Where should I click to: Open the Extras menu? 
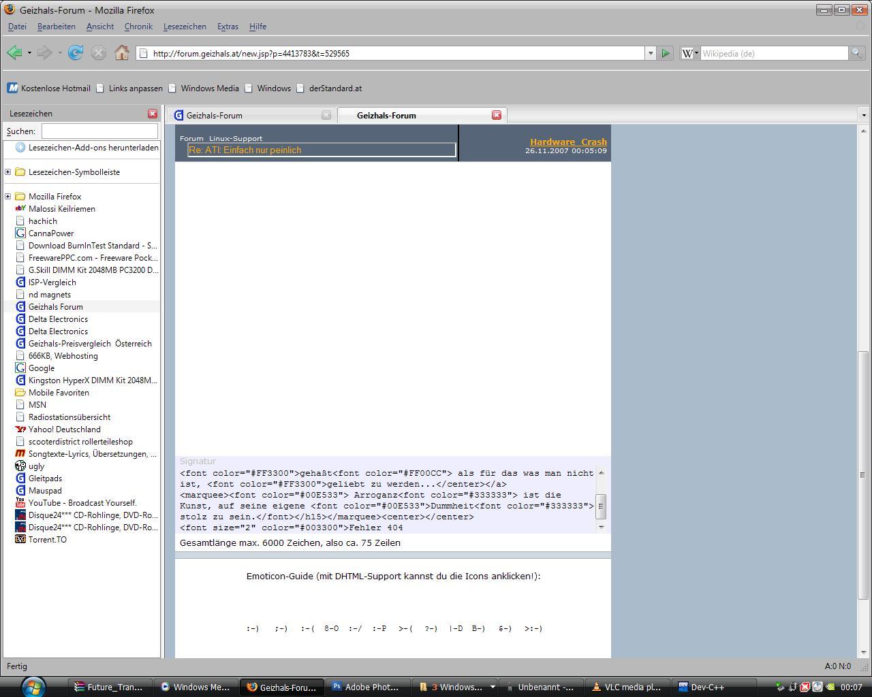pos(228,27)
